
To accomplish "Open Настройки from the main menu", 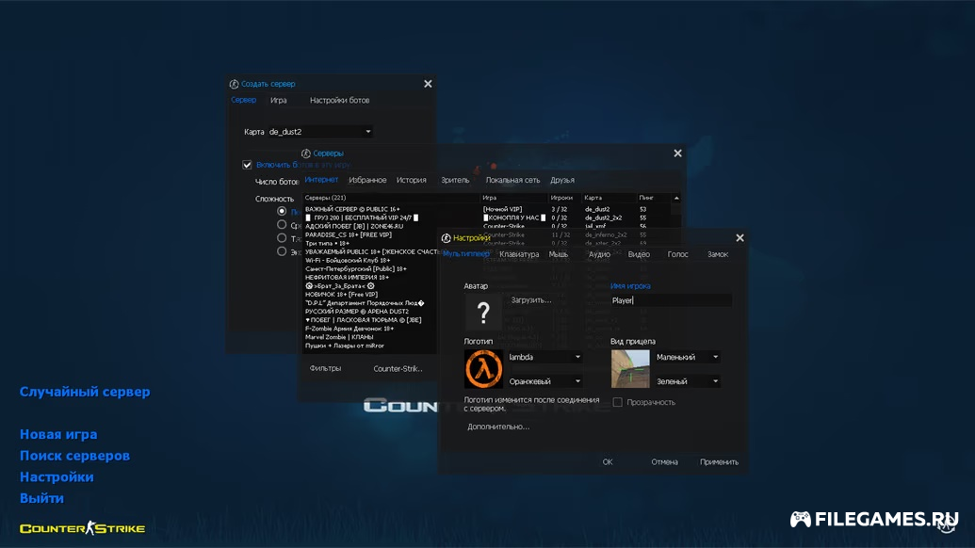I will tap(57, 477).
